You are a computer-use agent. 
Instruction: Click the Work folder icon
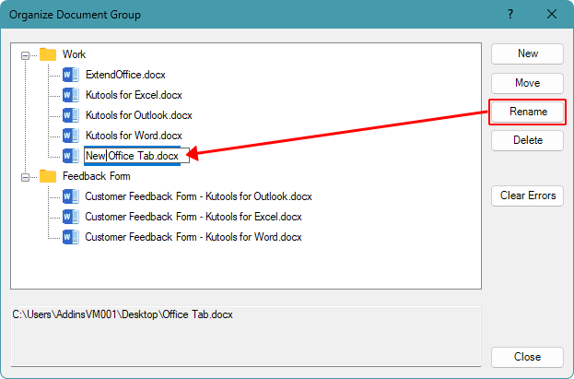[x=48, y=54]
